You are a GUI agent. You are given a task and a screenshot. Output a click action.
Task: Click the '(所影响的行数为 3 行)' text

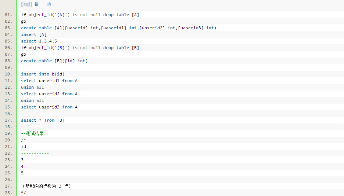pos(46,186)
